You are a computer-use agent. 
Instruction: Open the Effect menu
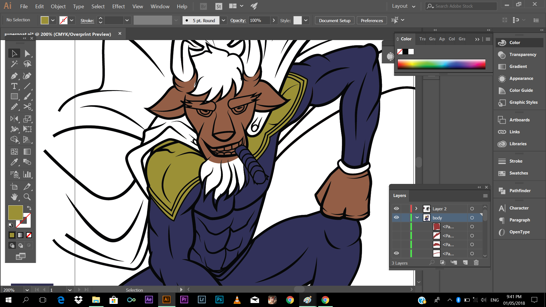click(x=118, y=6)
